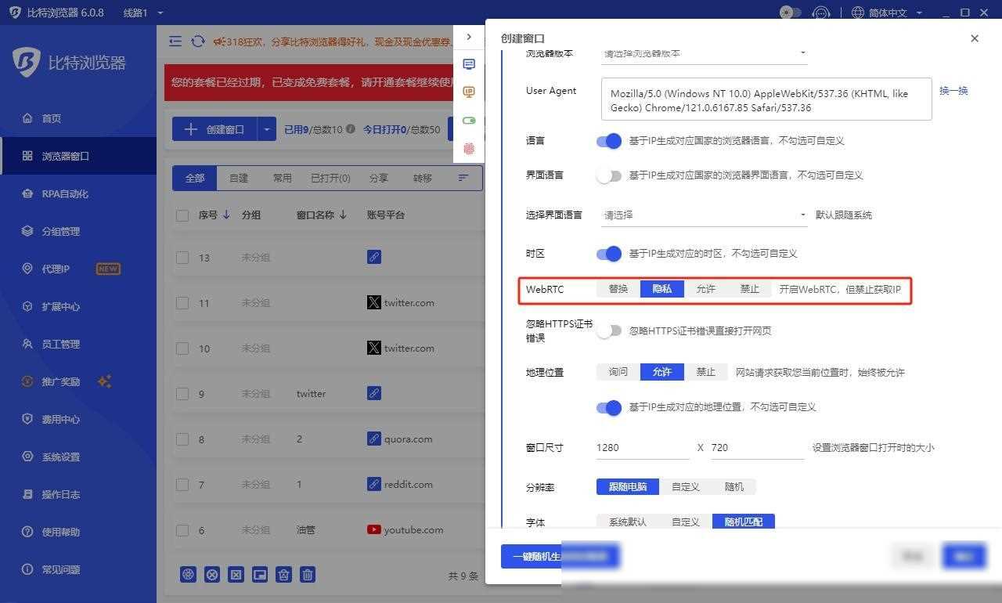Open the 选择界面语言 combo box
Image resolution: width=1002 pixels, height=603 pixels.
[705, 215]
